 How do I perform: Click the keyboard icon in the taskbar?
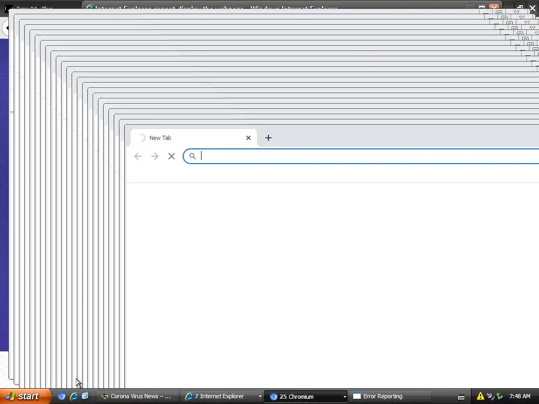(461, 397)
